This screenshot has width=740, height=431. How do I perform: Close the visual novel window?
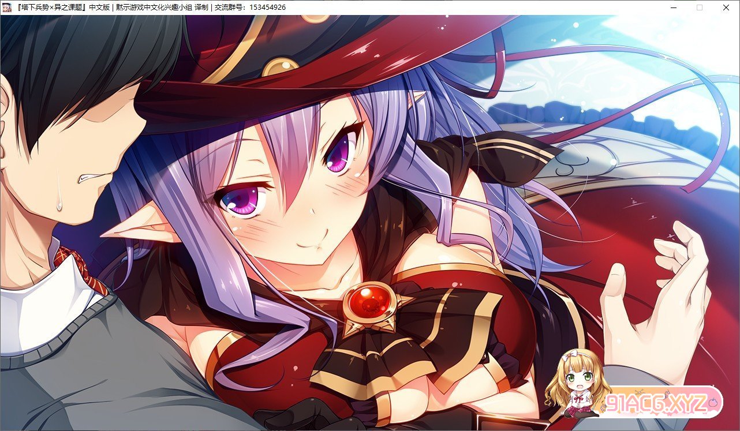coord(726,8)
